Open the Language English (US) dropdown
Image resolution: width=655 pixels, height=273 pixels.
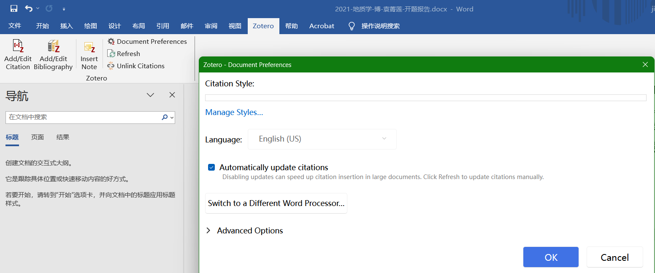coord(322,139)
